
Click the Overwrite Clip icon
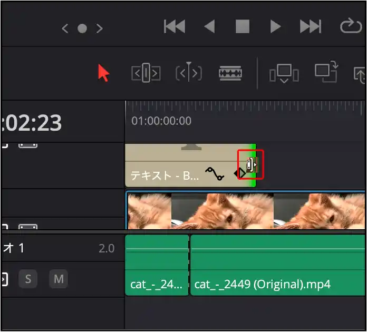tap(326, 71)
